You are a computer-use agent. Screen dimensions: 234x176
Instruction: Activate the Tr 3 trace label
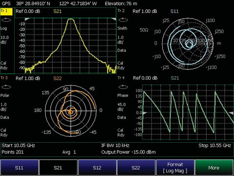[4, 78]
